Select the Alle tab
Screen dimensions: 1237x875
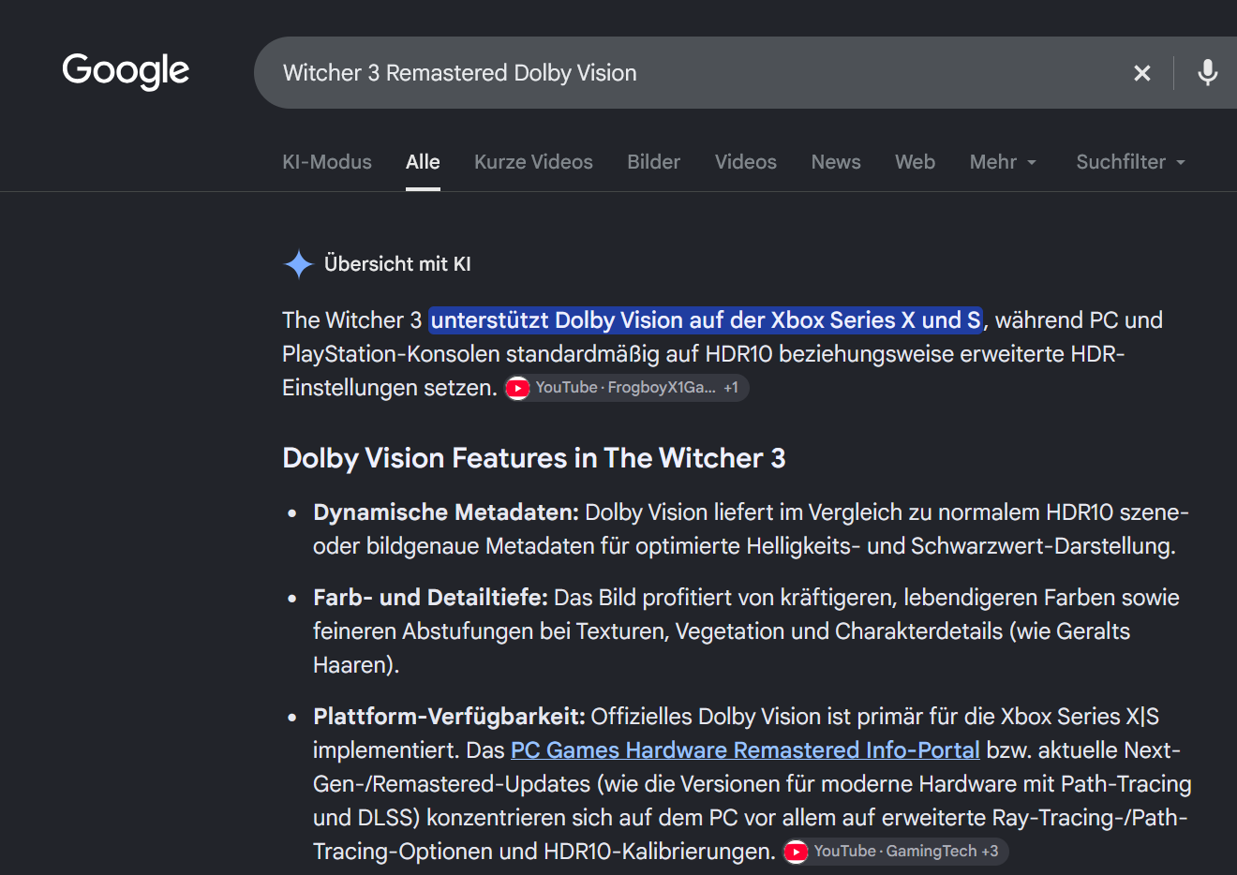coord(423,162)
